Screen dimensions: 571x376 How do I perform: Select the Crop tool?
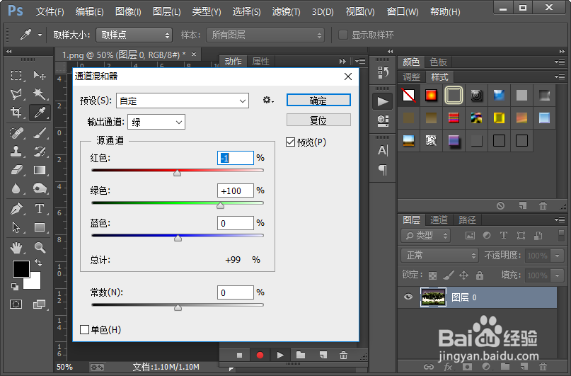pyautogui.click(x=16, y=112)
